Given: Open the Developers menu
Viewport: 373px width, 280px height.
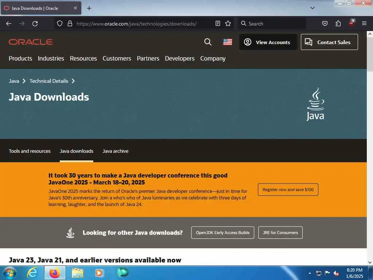Looking at the screenshot, I should 180,58.
